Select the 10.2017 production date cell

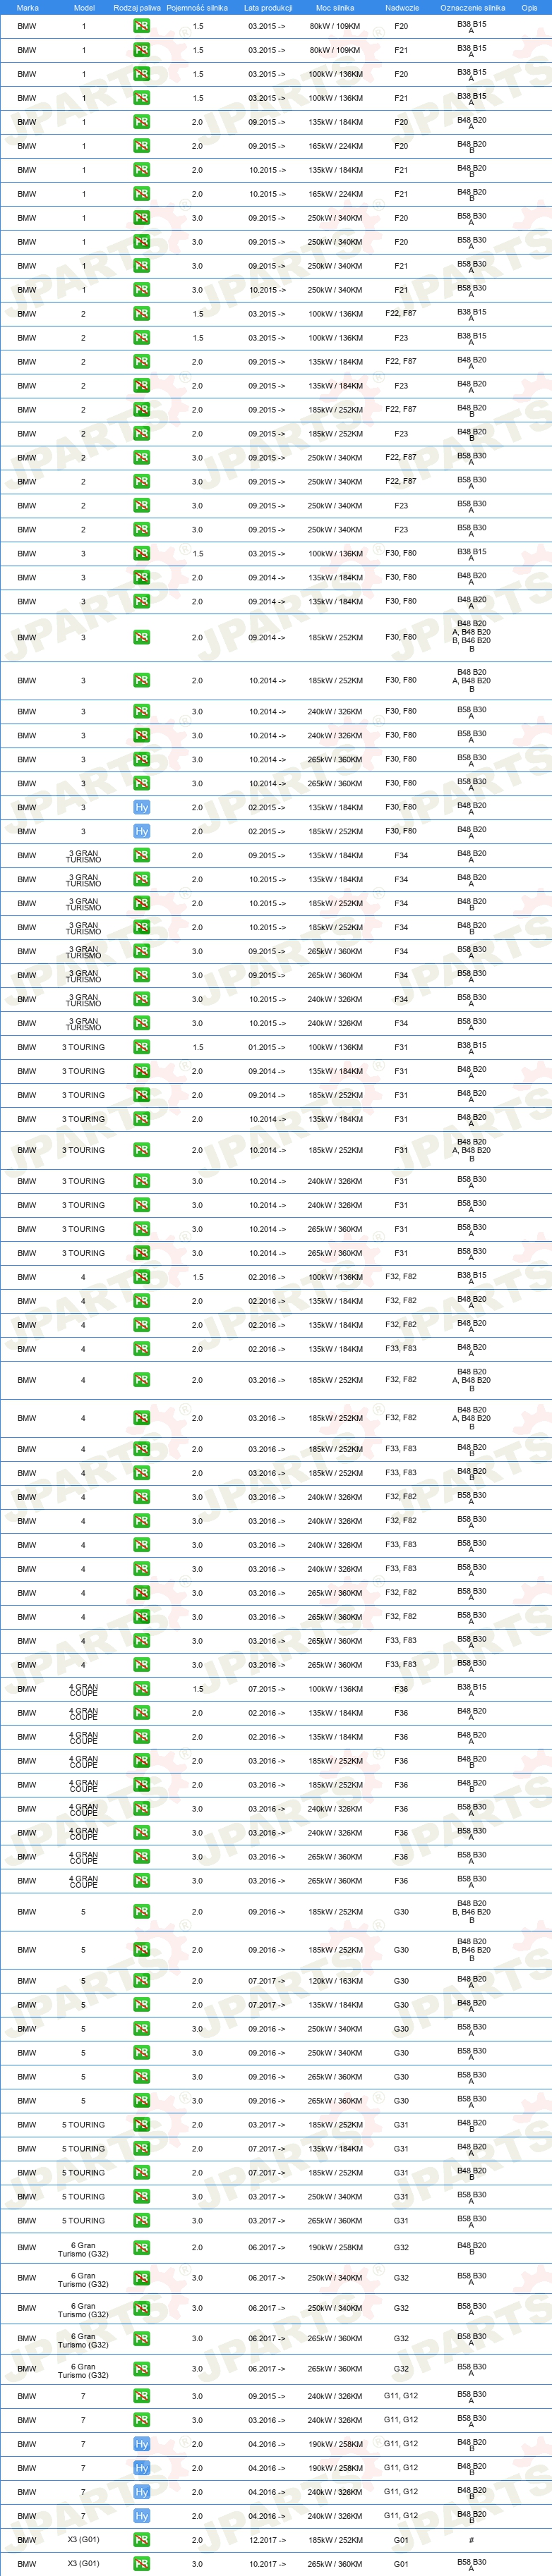coord(267,2564)
